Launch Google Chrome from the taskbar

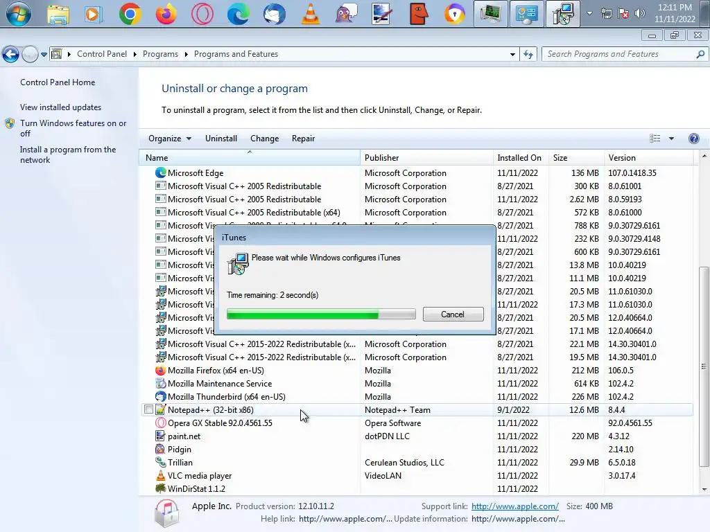click(130, 14)
